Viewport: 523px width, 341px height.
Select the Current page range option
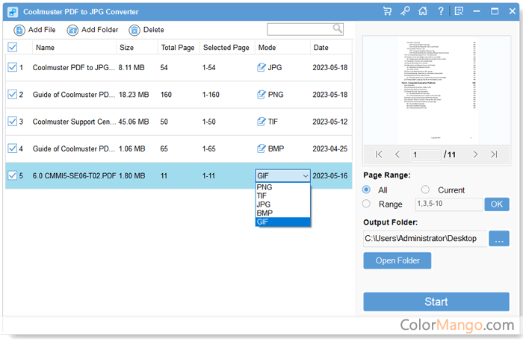point(426,190)
